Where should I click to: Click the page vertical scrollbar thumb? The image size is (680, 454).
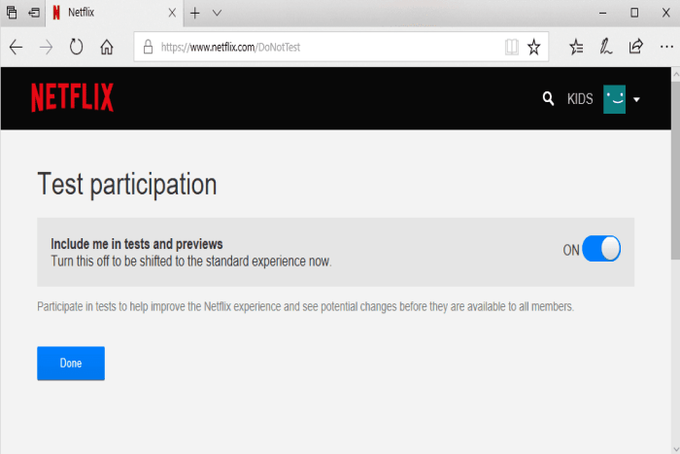pos(676,170)
